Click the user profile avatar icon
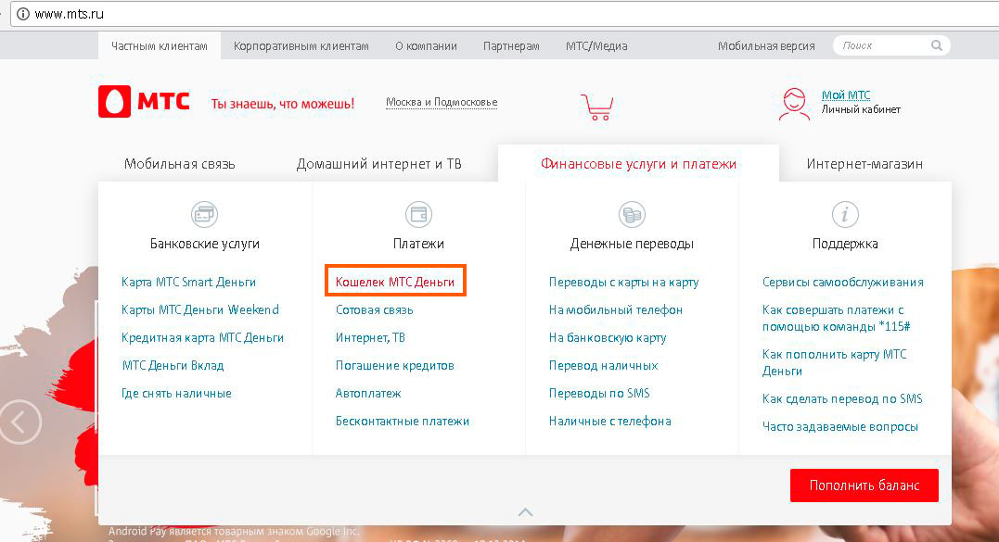The height and width of the screenshot is (542, 999). (795, 105)
